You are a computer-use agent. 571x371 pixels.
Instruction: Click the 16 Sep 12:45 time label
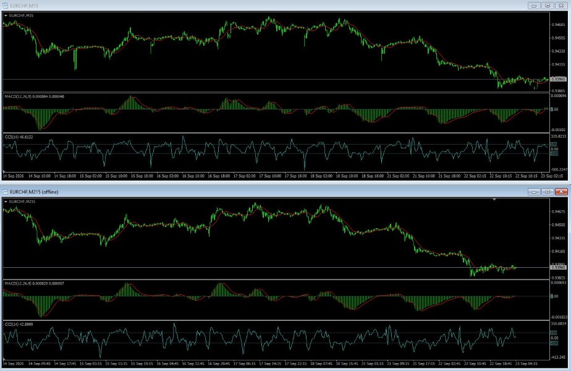tap(193, 364)
